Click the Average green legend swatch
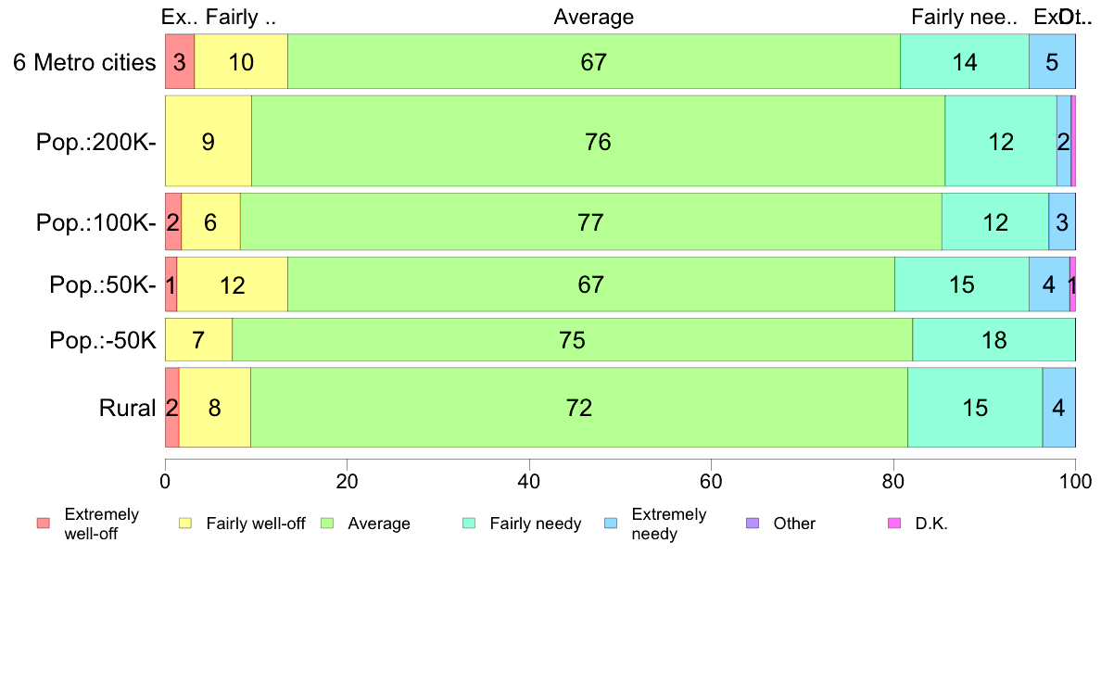Viewport: 1101px width, 682px height. tap(327, 524)
